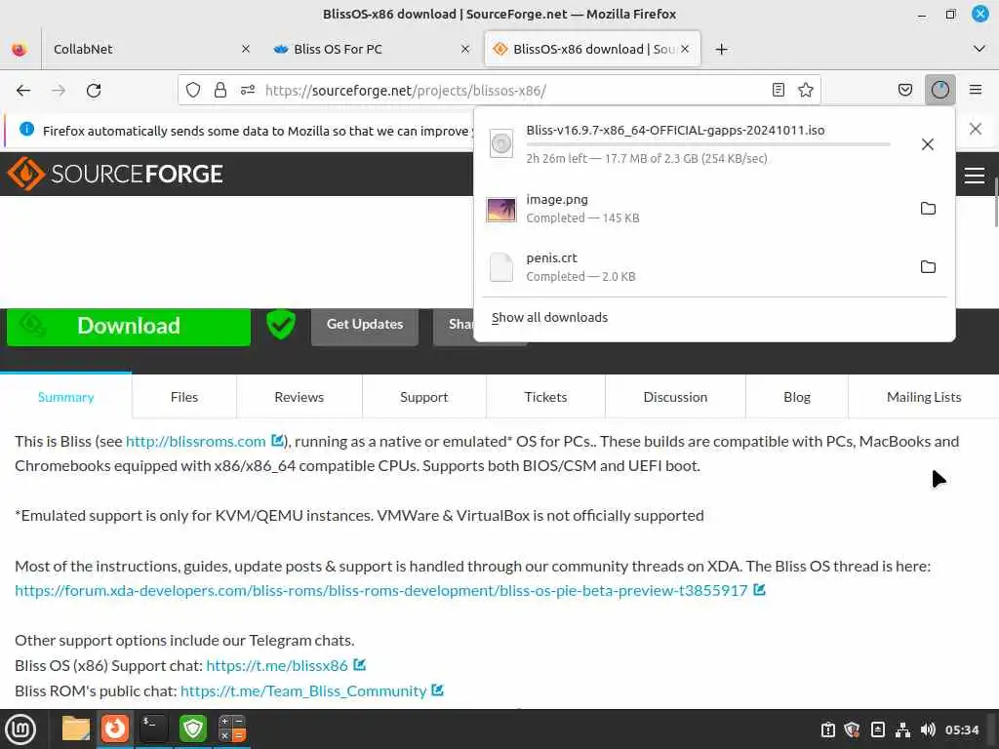The width and height of the screenshot is (999, 749).
Task: Close the Bliss OS For PC tab
Action: (x=465, y=49)
